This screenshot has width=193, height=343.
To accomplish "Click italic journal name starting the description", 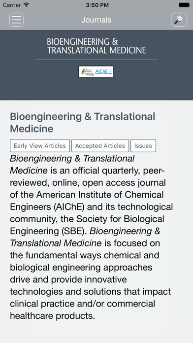I will pyautogui.click(x=72, y=165).
